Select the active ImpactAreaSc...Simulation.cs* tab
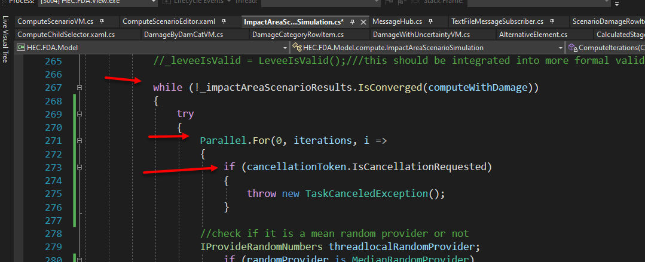 click(x=294, y=21)
